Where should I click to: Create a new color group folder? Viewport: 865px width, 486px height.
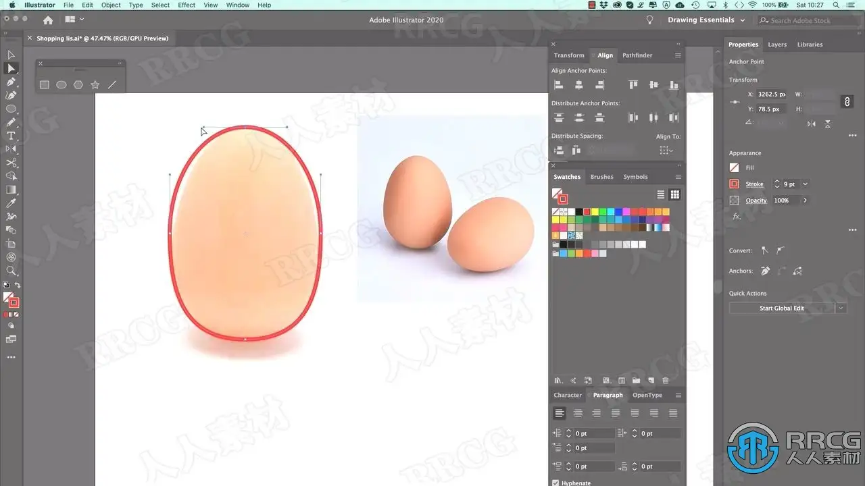[x=637, y=381]
